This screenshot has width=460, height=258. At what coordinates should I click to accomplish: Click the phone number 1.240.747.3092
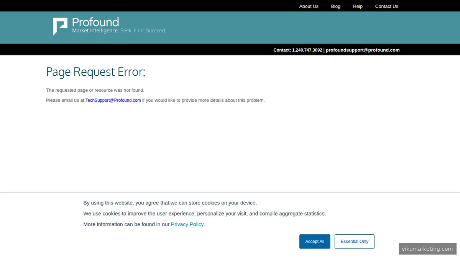point(307,50)
